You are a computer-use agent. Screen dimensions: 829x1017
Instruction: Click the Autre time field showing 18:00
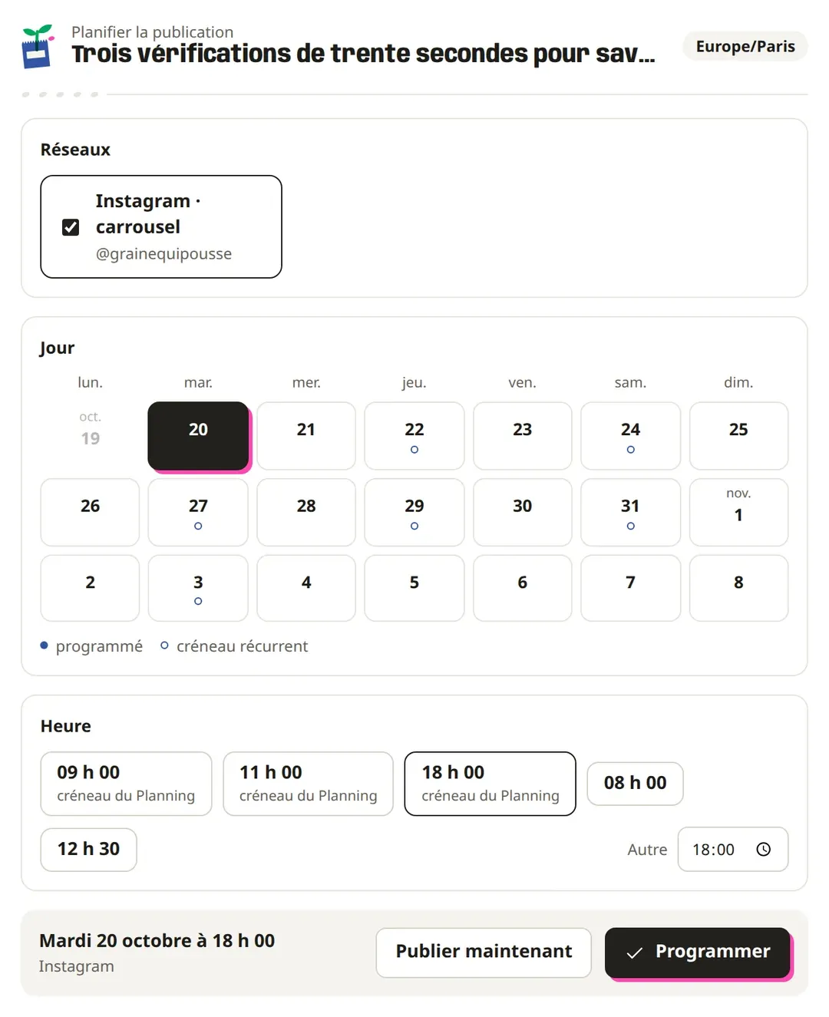point(733,849)
